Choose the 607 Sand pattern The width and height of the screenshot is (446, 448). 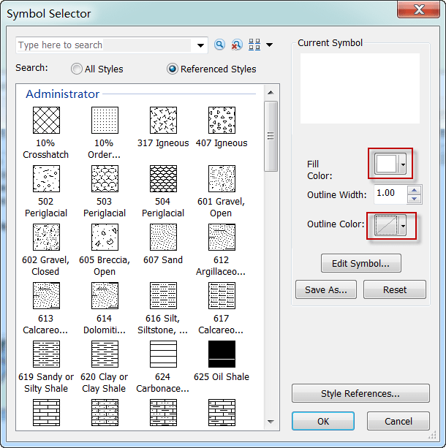tap(163, 237)
